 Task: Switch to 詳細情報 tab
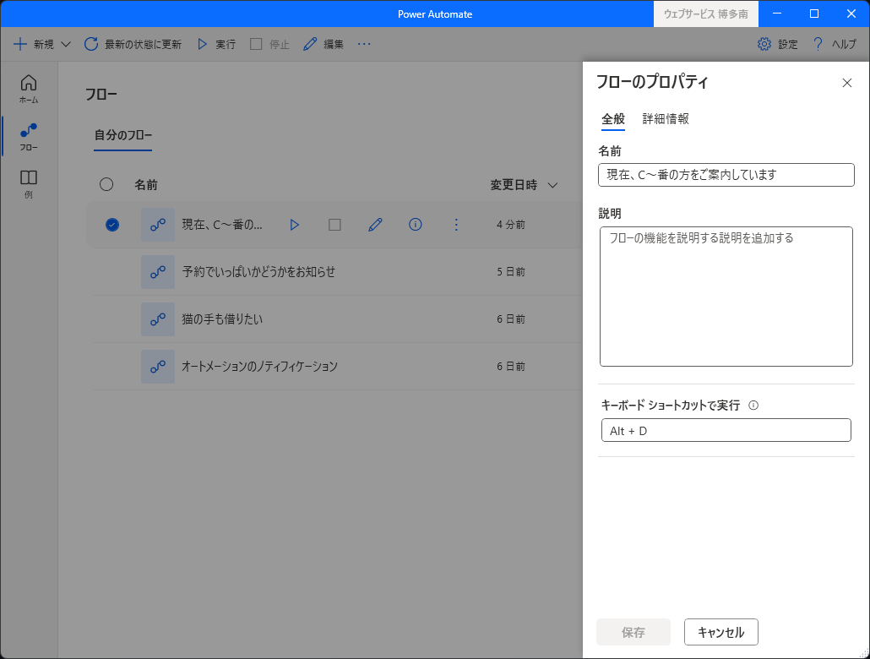(x=666, y=119)
